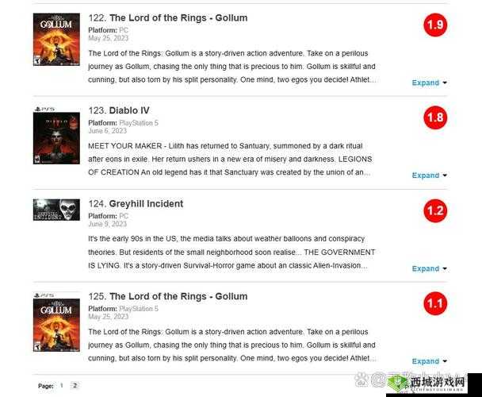Image resolution: width=482 pixels, height=397 pixels.
Task: Open the Diablo IV title link
Action: pos(129,110)
